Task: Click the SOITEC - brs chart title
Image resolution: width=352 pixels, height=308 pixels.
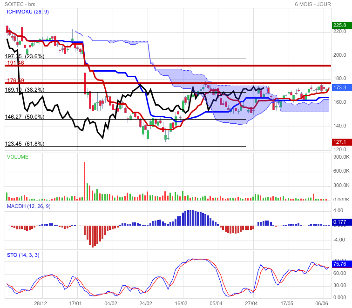Action: point(20,4)
